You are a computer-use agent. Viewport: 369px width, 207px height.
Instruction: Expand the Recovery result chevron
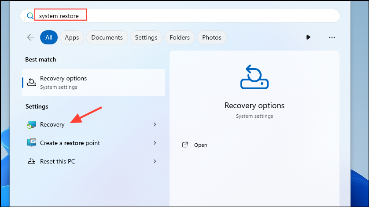coord(155,124)
